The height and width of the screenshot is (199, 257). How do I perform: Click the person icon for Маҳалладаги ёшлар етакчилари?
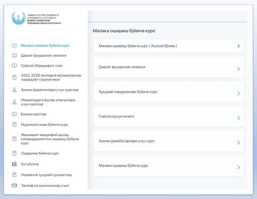14,102
